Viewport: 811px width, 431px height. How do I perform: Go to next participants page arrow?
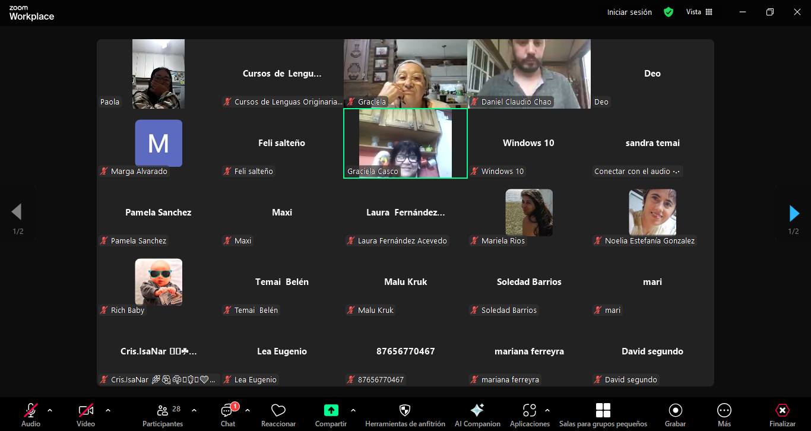(794, 213)
